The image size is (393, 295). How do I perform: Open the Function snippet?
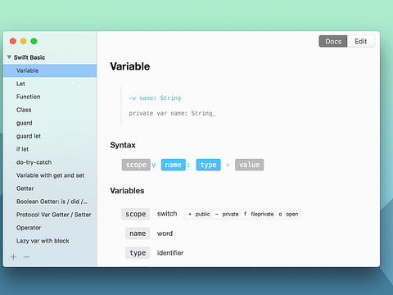click(50, 97)
